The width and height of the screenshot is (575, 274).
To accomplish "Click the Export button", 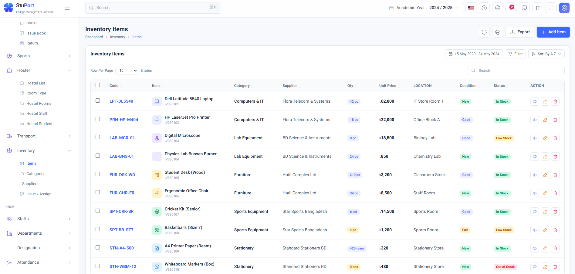I will [x=520, y=32].
